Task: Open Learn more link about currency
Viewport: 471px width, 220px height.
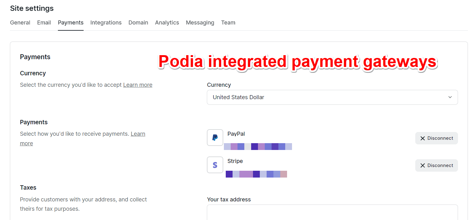Action: click(x=137, y=85)
